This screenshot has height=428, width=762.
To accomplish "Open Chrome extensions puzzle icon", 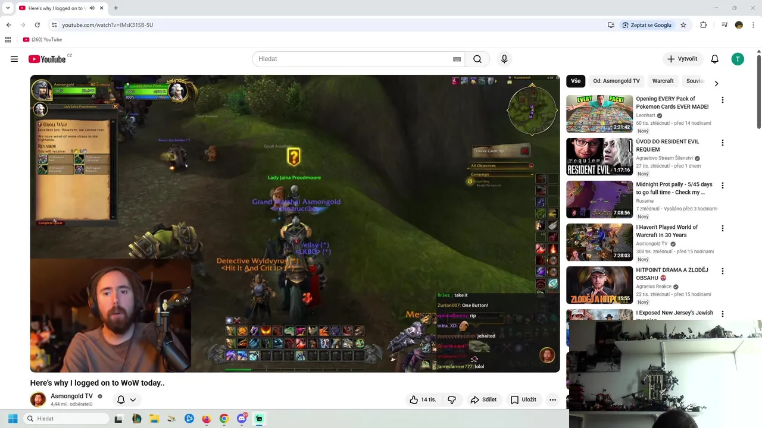I will (703, 25).
